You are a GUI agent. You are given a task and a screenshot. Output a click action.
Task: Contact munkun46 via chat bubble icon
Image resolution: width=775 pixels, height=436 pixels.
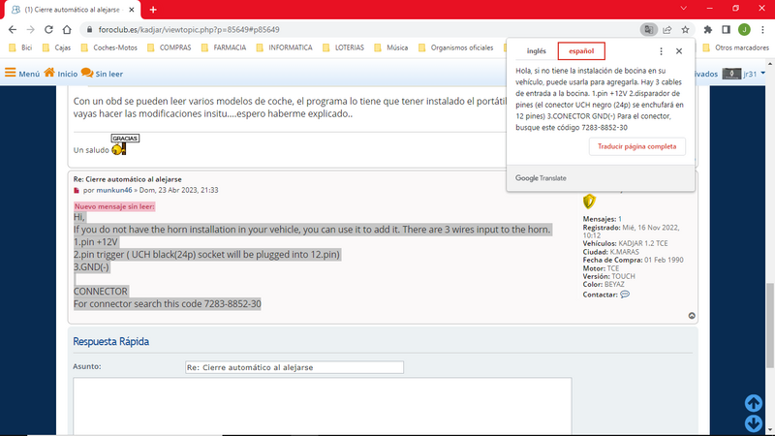(625, 295)
